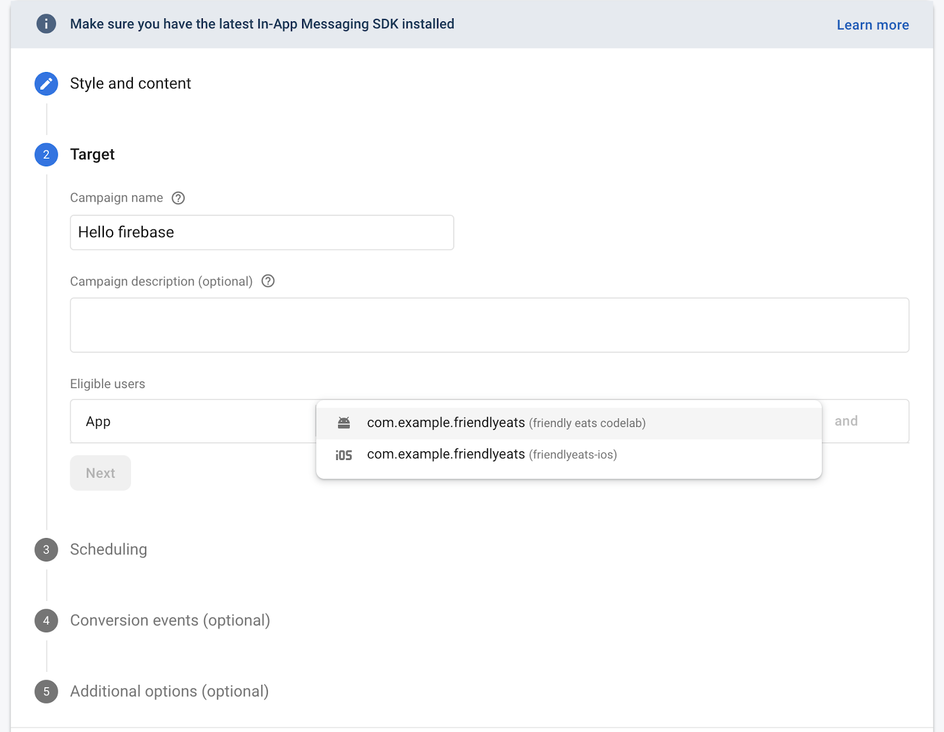Click the info icon in the SDK banner

[46, 24]
